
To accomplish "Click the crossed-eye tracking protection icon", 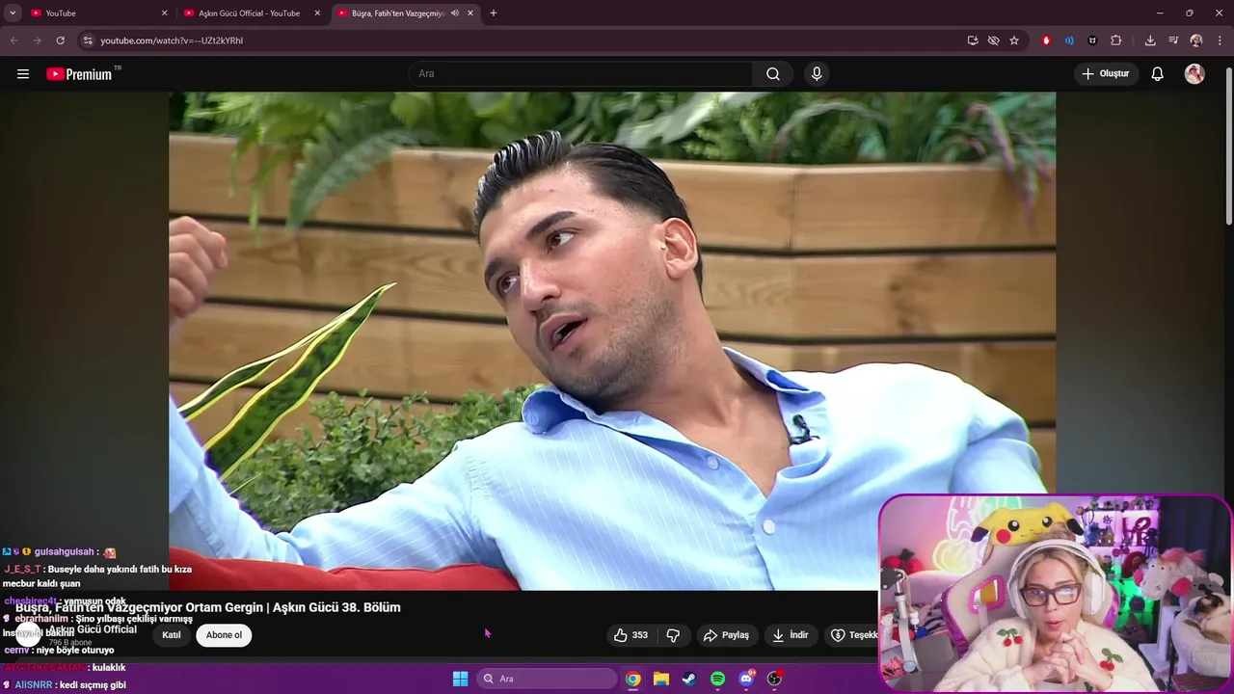I will tap(993, 40).
